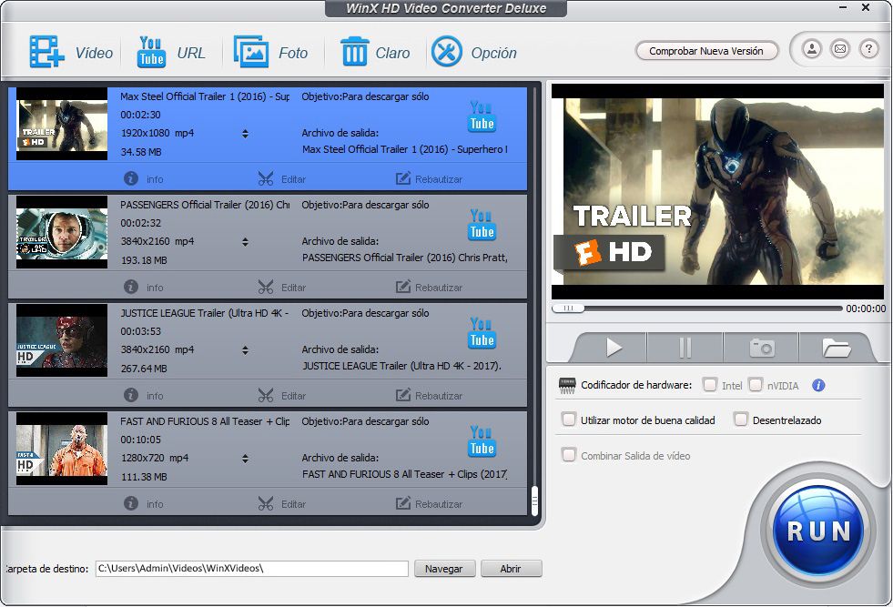Viewport: 893px width, 607px height.
Task: Click the snapshot camera icon under preview
Action: pyautogui.click(x=761, y=348)
